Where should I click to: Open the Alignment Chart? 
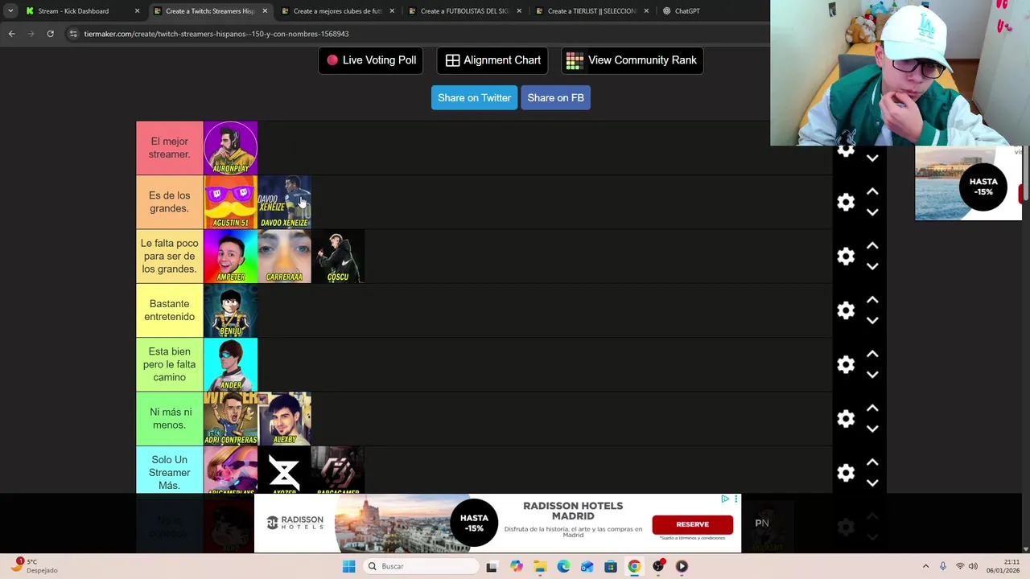(x=492, y=60)
